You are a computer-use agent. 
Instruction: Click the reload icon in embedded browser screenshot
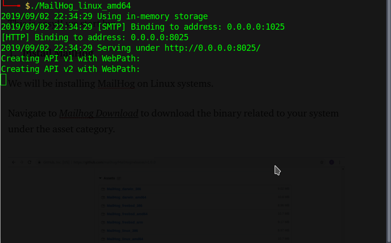tap(29, 162)
